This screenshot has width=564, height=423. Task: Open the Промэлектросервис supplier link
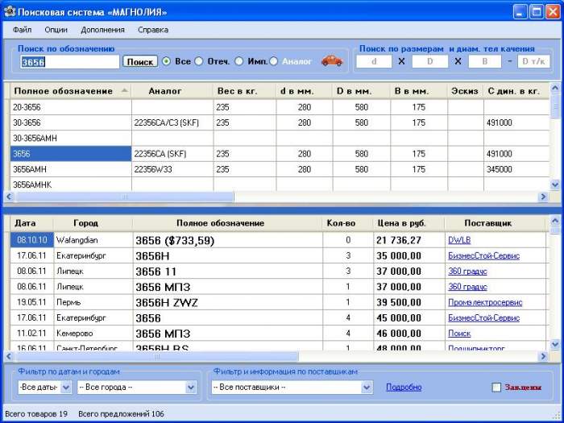click(x=485, y=302)
